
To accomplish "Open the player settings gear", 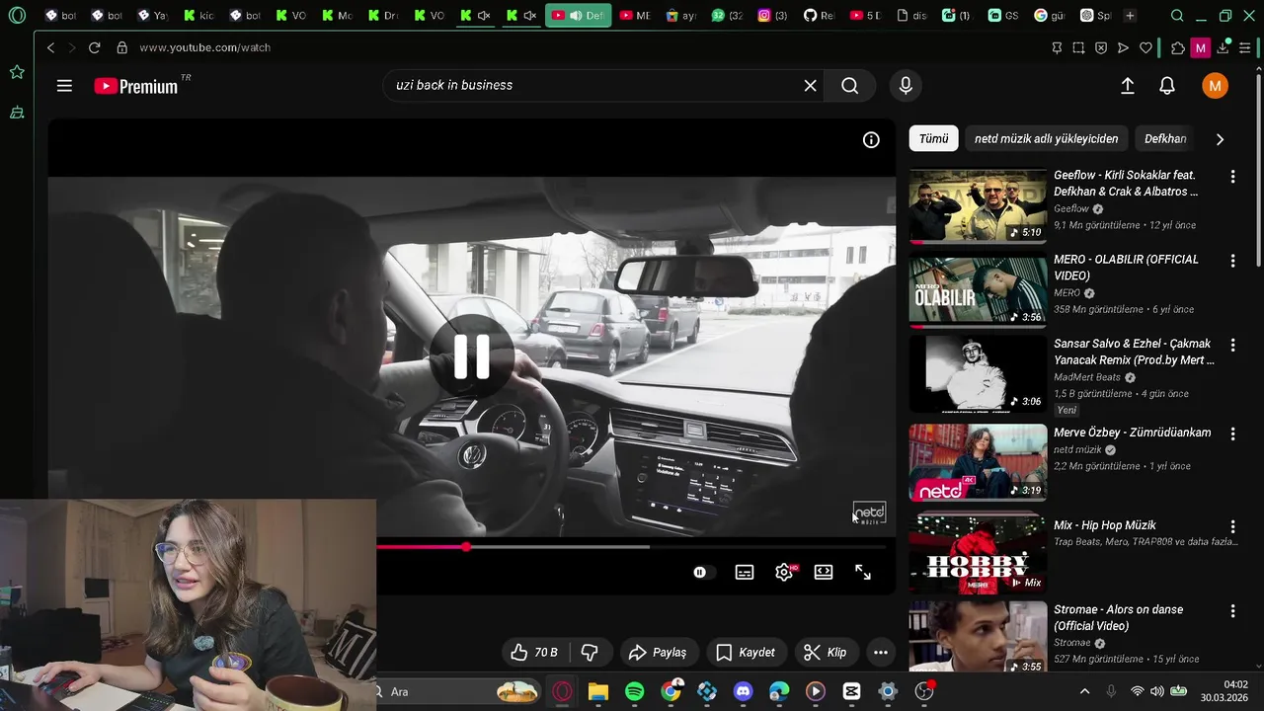I will (785, 572).
